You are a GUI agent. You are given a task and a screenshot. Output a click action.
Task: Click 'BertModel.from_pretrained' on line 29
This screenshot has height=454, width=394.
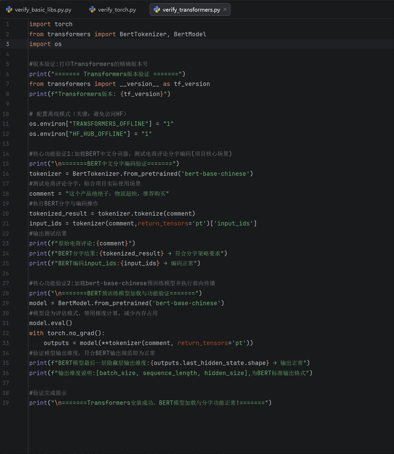tap(103, 303)
